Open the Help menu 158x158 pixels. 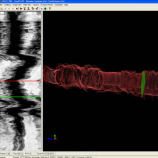[66, 5]
